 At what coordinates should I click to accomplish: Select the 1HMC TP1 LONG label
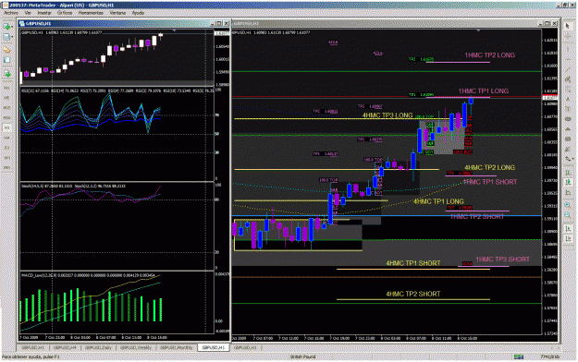point(484,90)
